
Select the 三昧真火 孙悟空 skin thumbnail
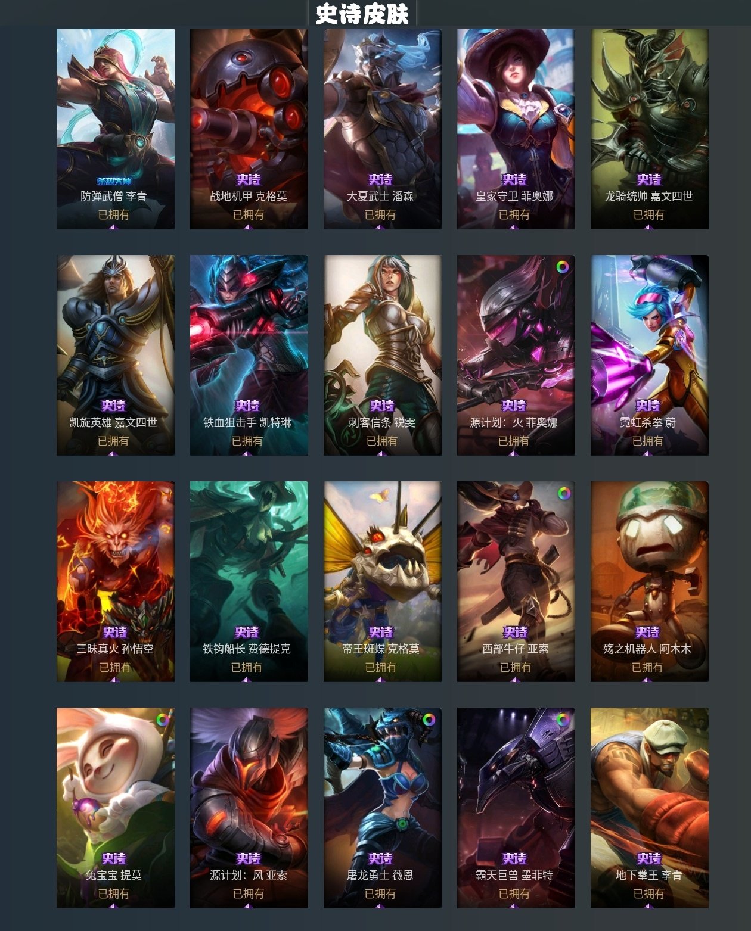coord(116,581)
